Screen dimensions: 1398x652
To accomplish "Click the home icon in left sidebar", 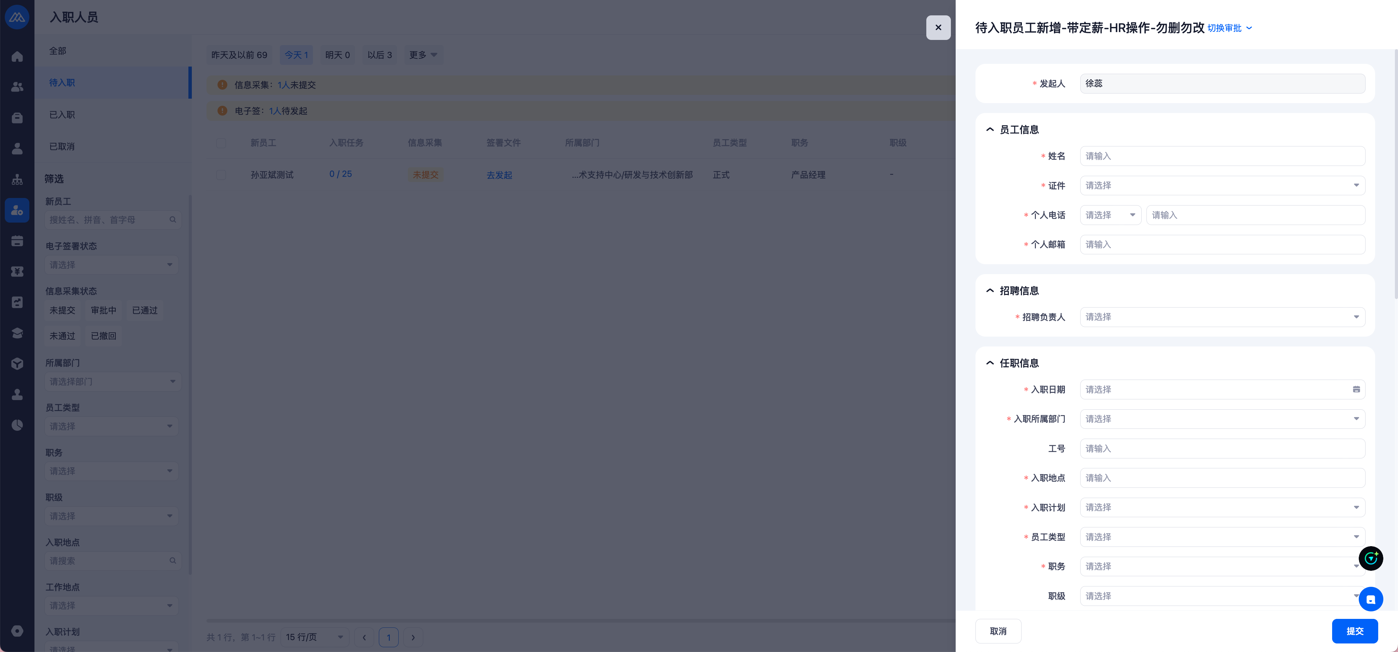I will click(17, 56).
